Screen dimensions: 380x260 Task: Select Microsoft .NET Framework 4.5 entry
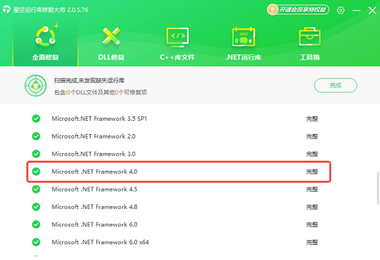pos(94,189)
